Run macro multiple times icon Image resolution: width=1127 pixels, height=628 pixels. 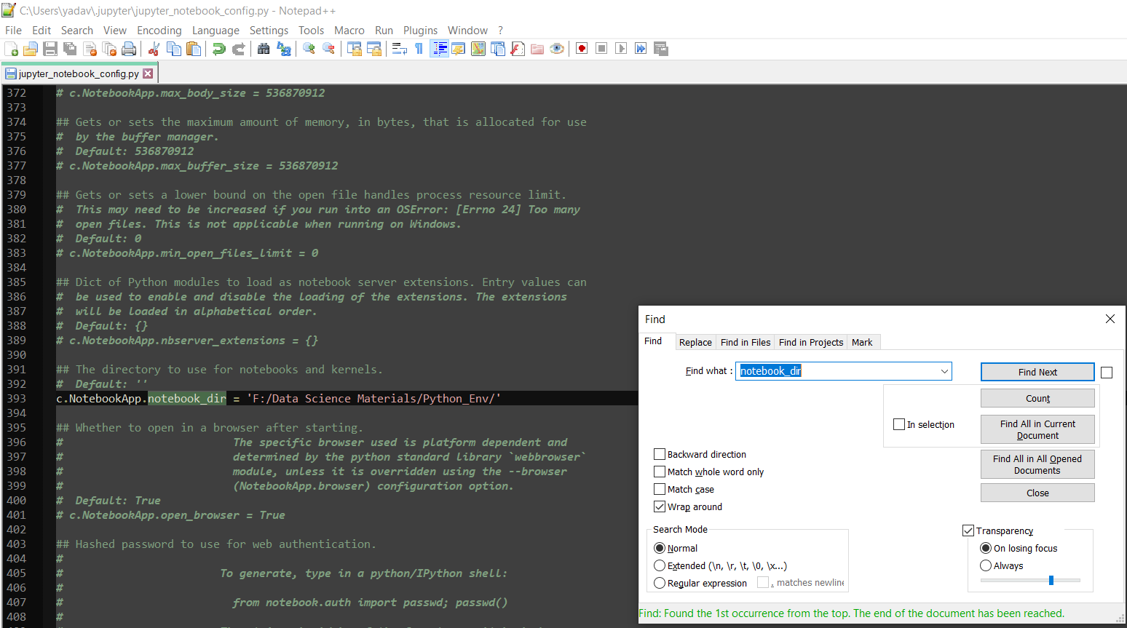click(x=641, y=49)
